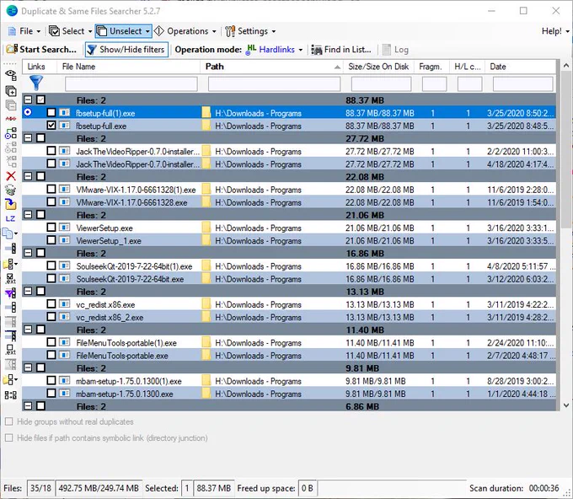
Task: Sort by Size/Size On Disk column header
Action: coord(378,67)
